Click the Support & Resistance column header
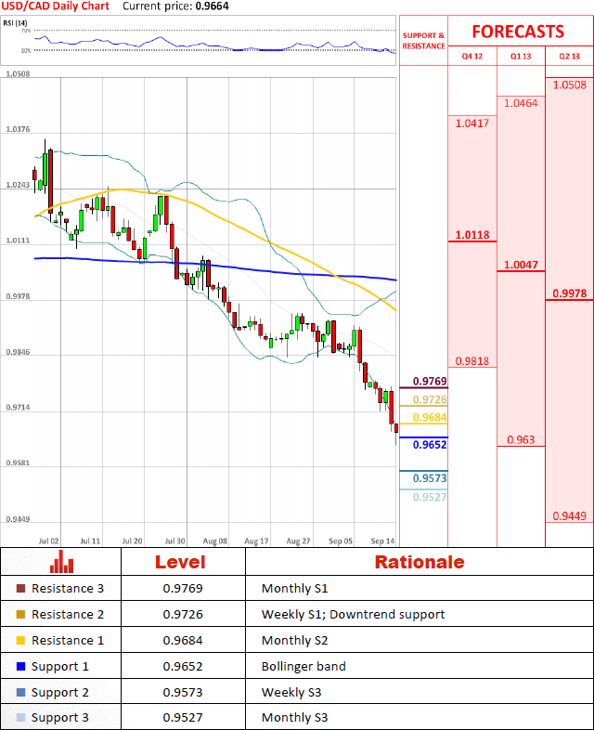Image resolution: width=594 pixels, height=730 pixels. (423, 40)
